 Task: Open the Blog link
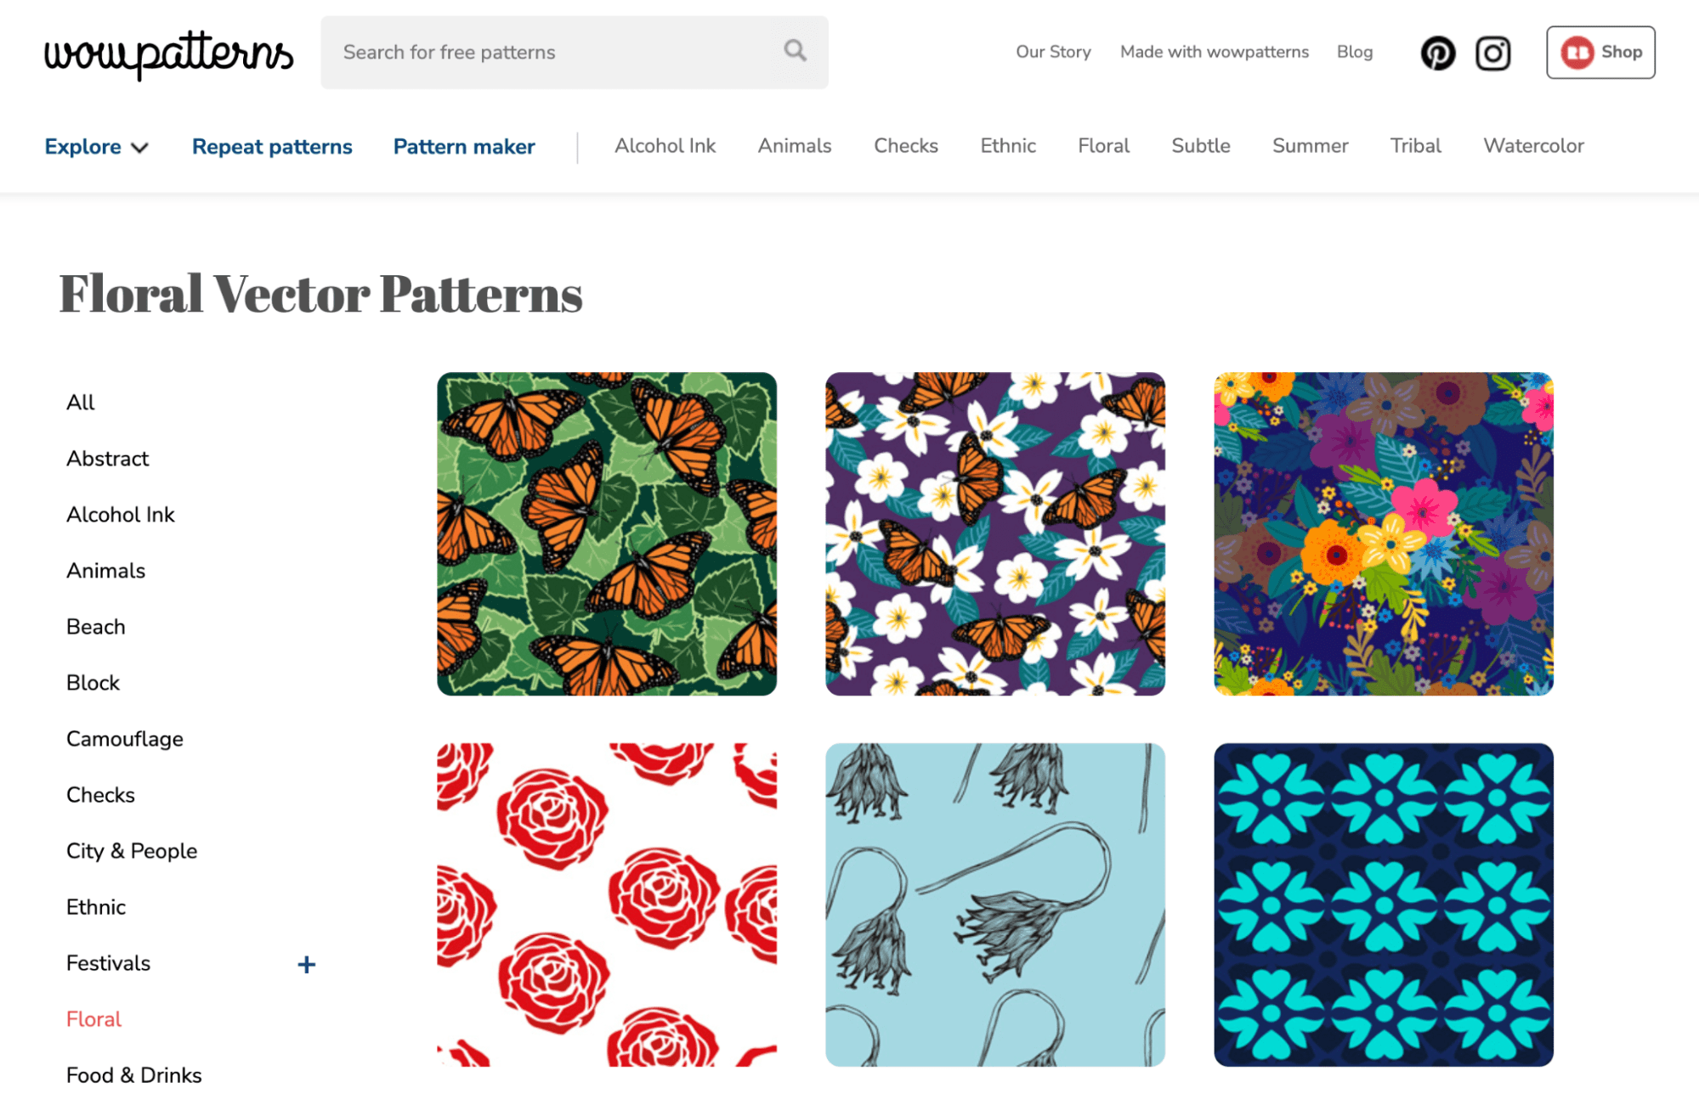coord(1354,52)
